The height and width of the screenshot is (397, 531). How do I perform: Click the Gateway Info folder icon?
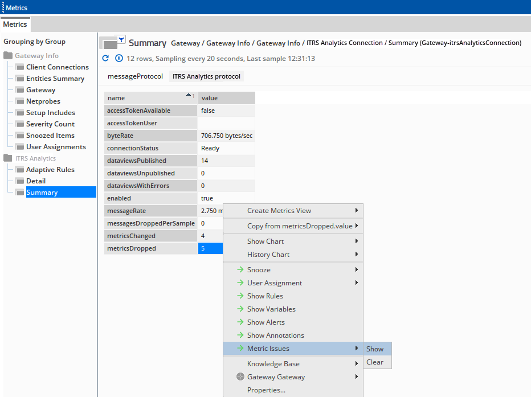(x=8, y=56)
